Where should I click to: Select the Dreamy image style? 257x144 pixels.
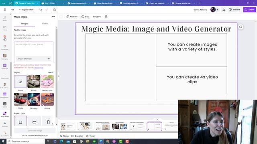34,99
